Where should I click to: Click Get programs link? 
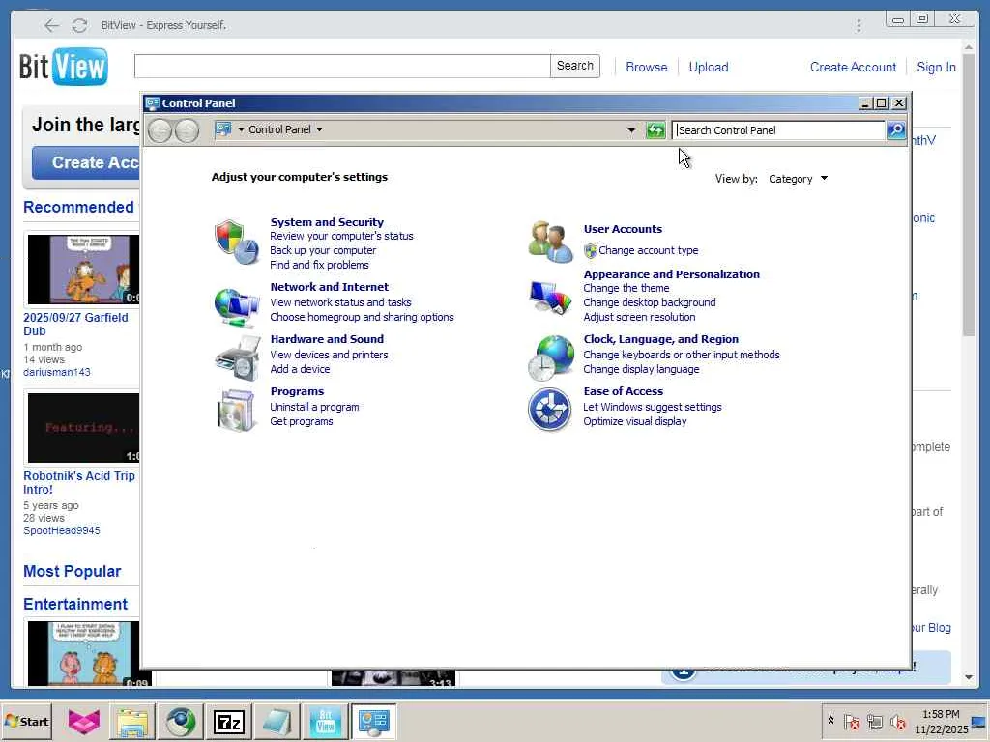(302, 421)
